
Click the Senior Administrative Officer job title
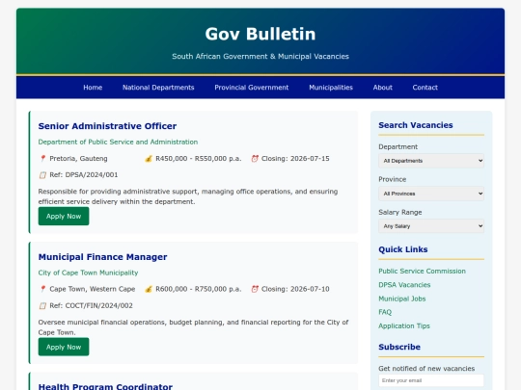tap(107, 126)
